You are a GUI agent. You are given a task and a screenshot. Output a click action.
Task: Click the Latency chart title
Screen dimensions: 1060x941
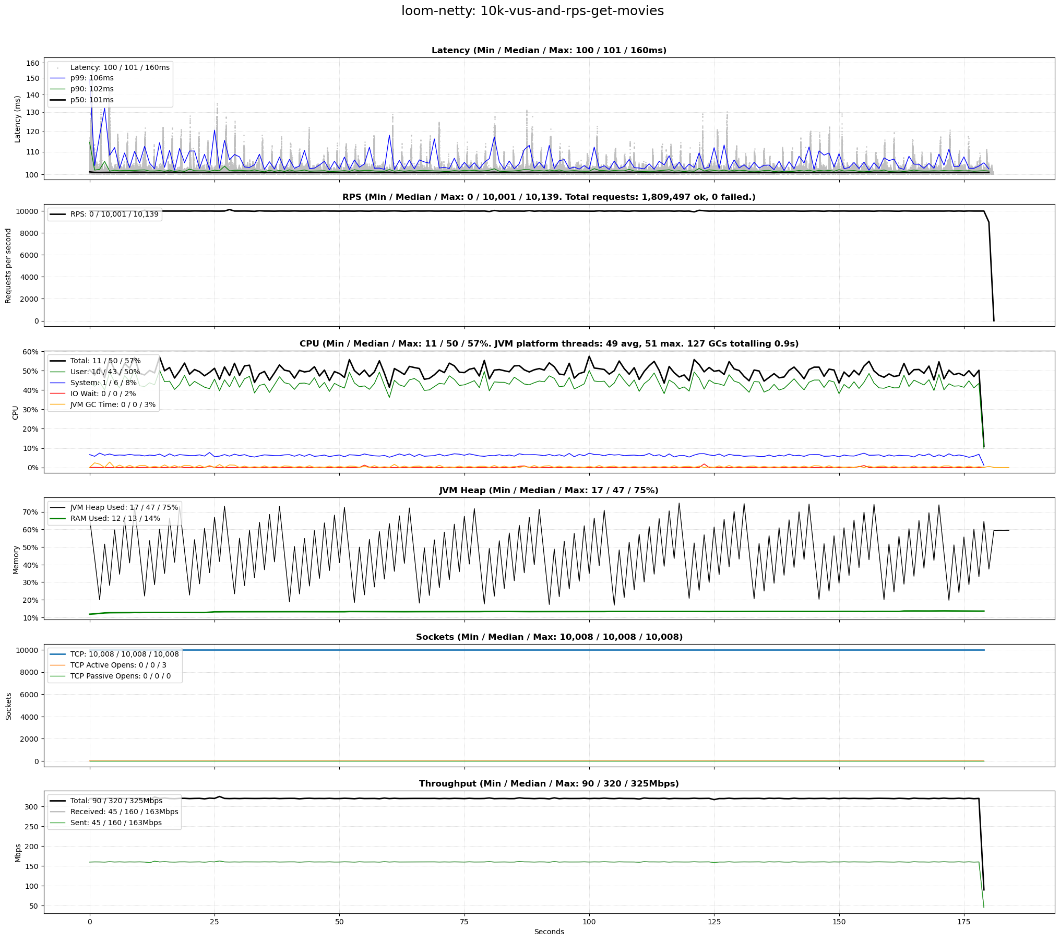(549, 51)
